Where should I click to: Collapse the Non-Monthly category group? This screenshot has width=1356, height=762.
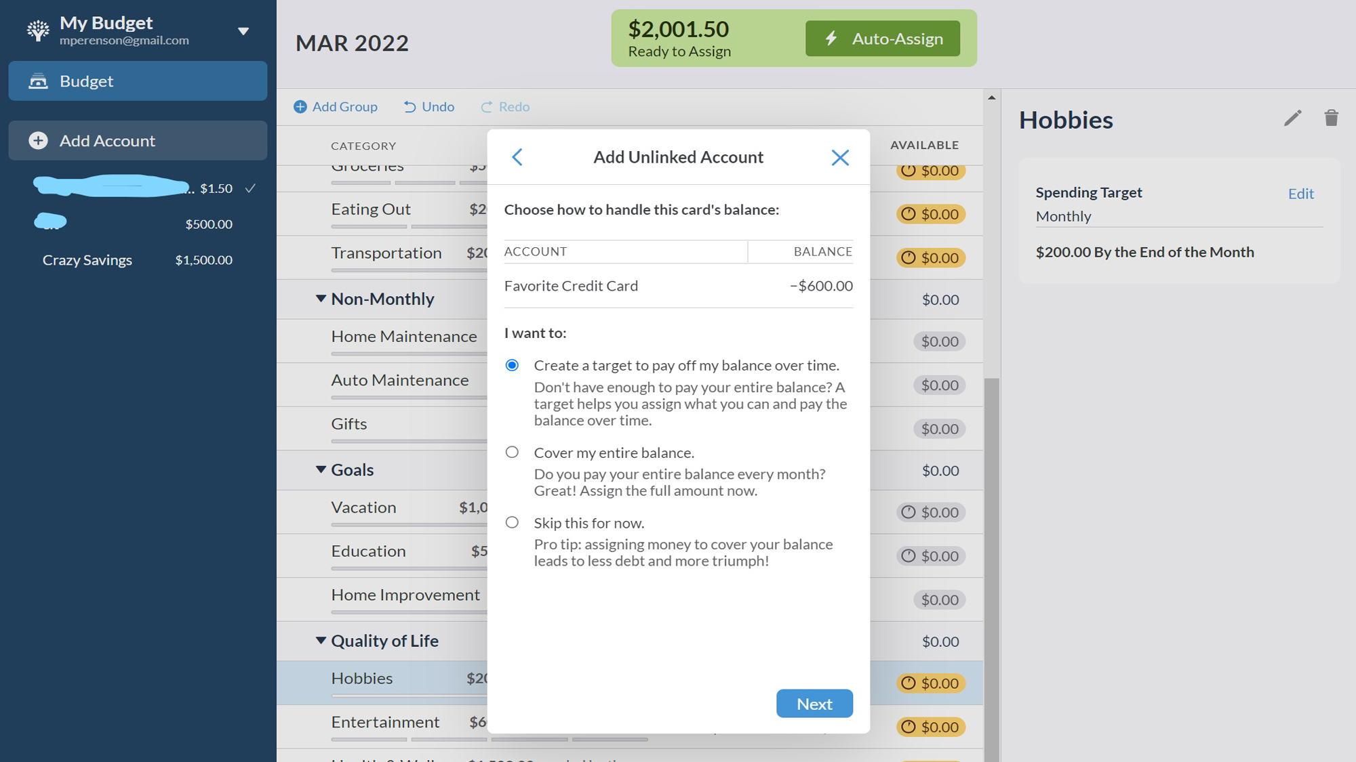(x=321, y=299)
